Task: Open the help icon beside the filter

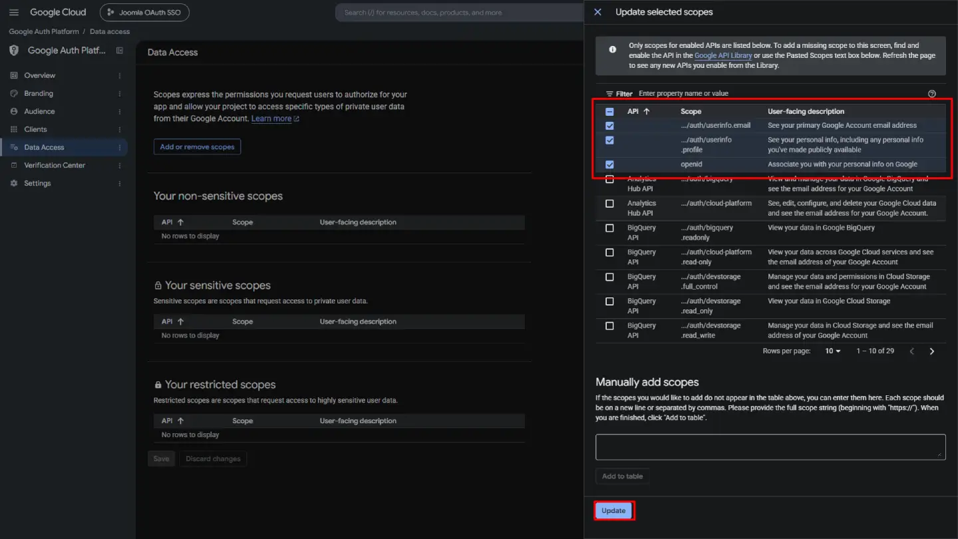Action: point(931,94)
